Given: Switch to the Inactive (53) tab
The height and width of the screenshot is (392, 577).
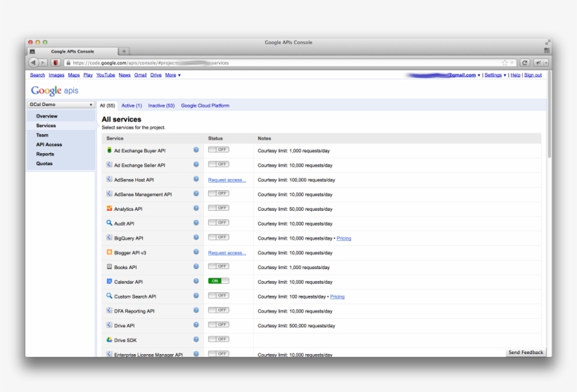Looking at the screenshot, I should pyautogui.click(x=161, y=105).
